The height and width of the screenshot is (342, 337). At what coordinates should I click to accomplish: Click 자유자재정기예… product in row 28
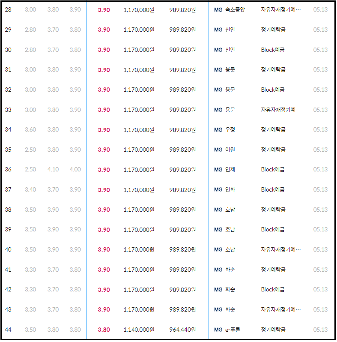[x=281, y=9]
